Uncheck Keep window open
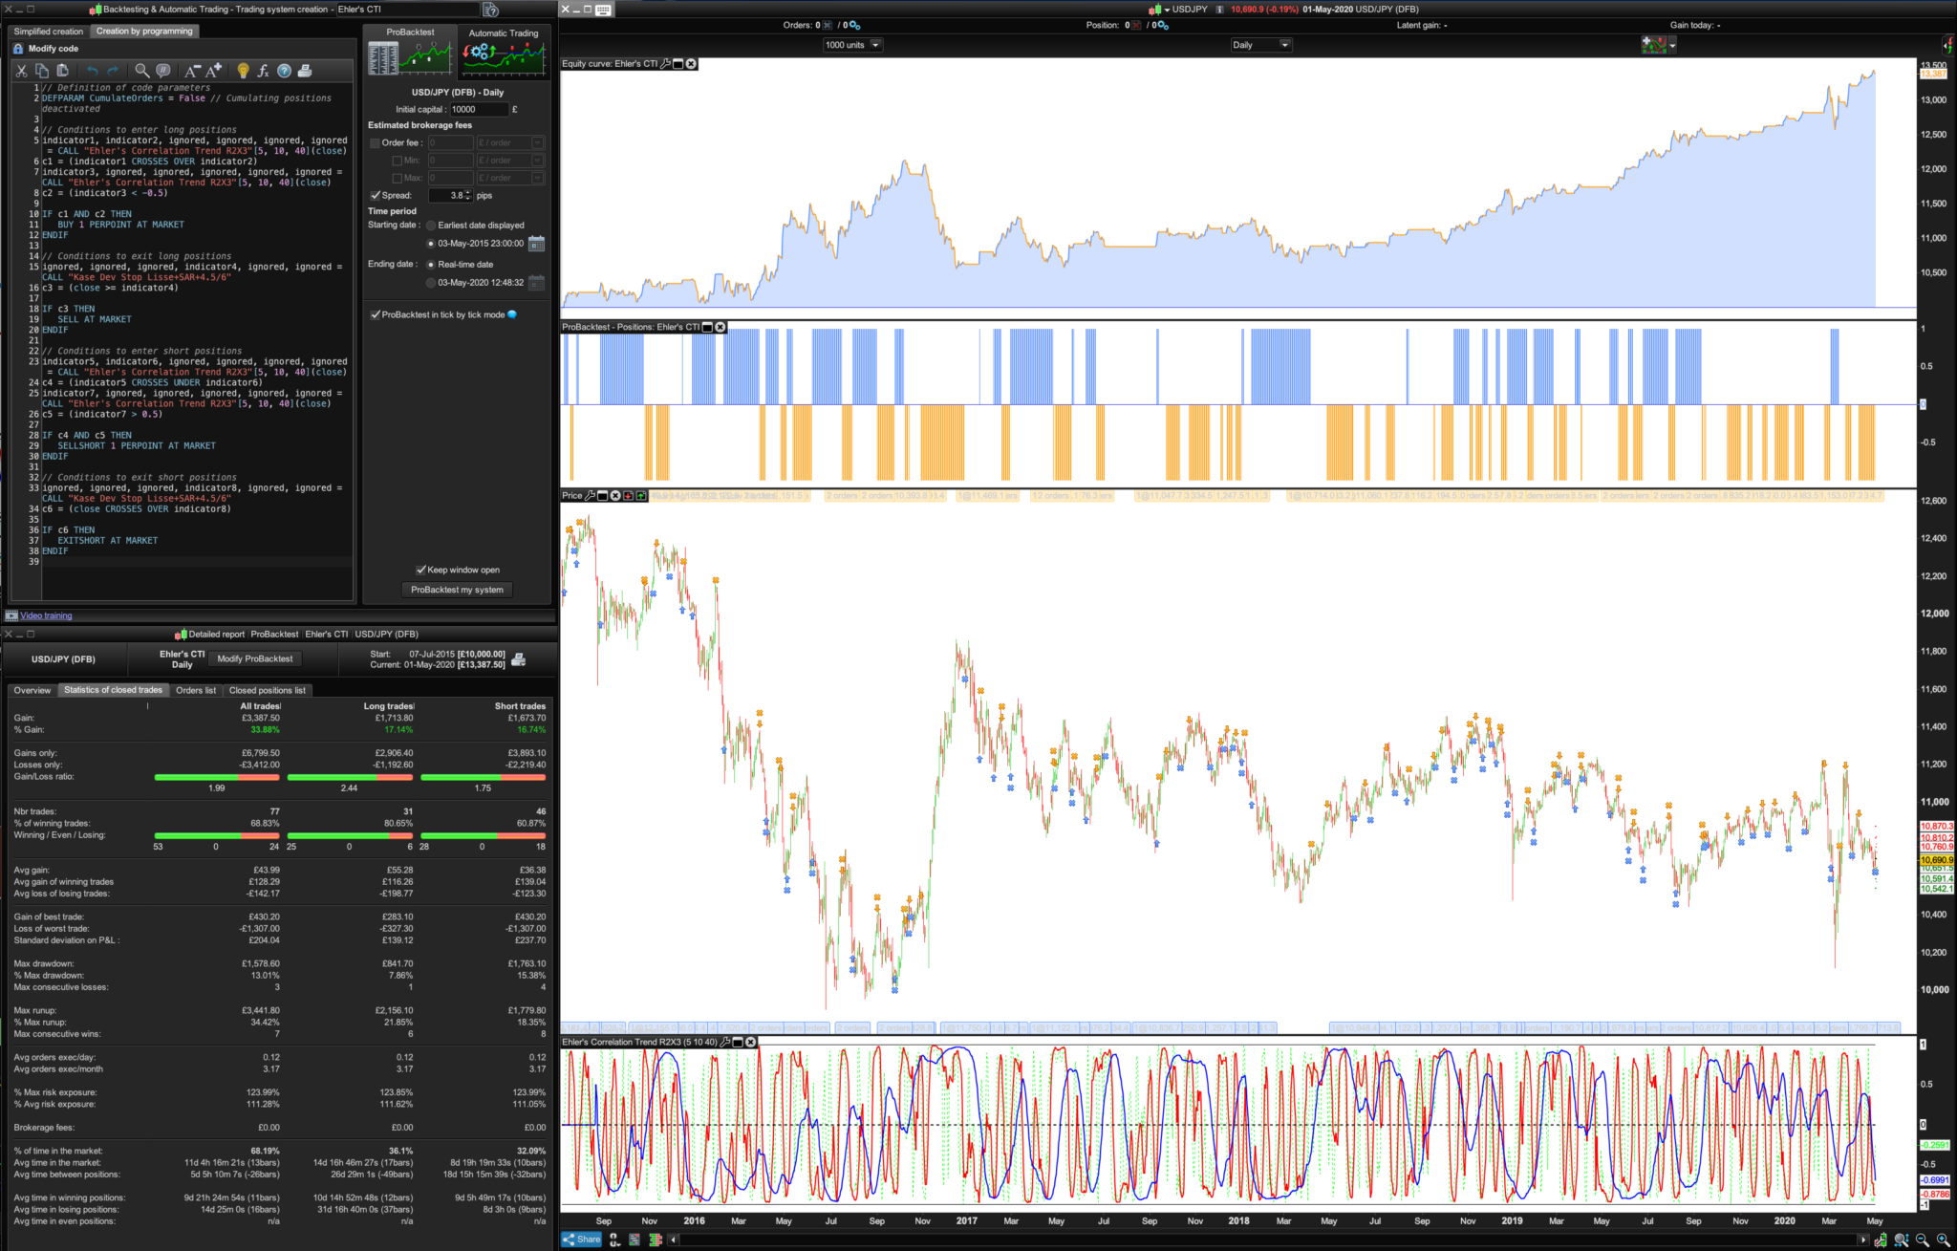Image resolution: width=1957 pixels, height=1251 pixels. pyautogui.click(x=420, y=570)
